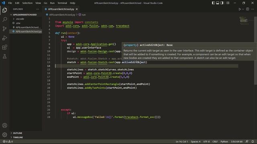This screenshot has height=144, width=257.
Task: Open run-button dropdown arrow
Action: (x=243, y=9)
